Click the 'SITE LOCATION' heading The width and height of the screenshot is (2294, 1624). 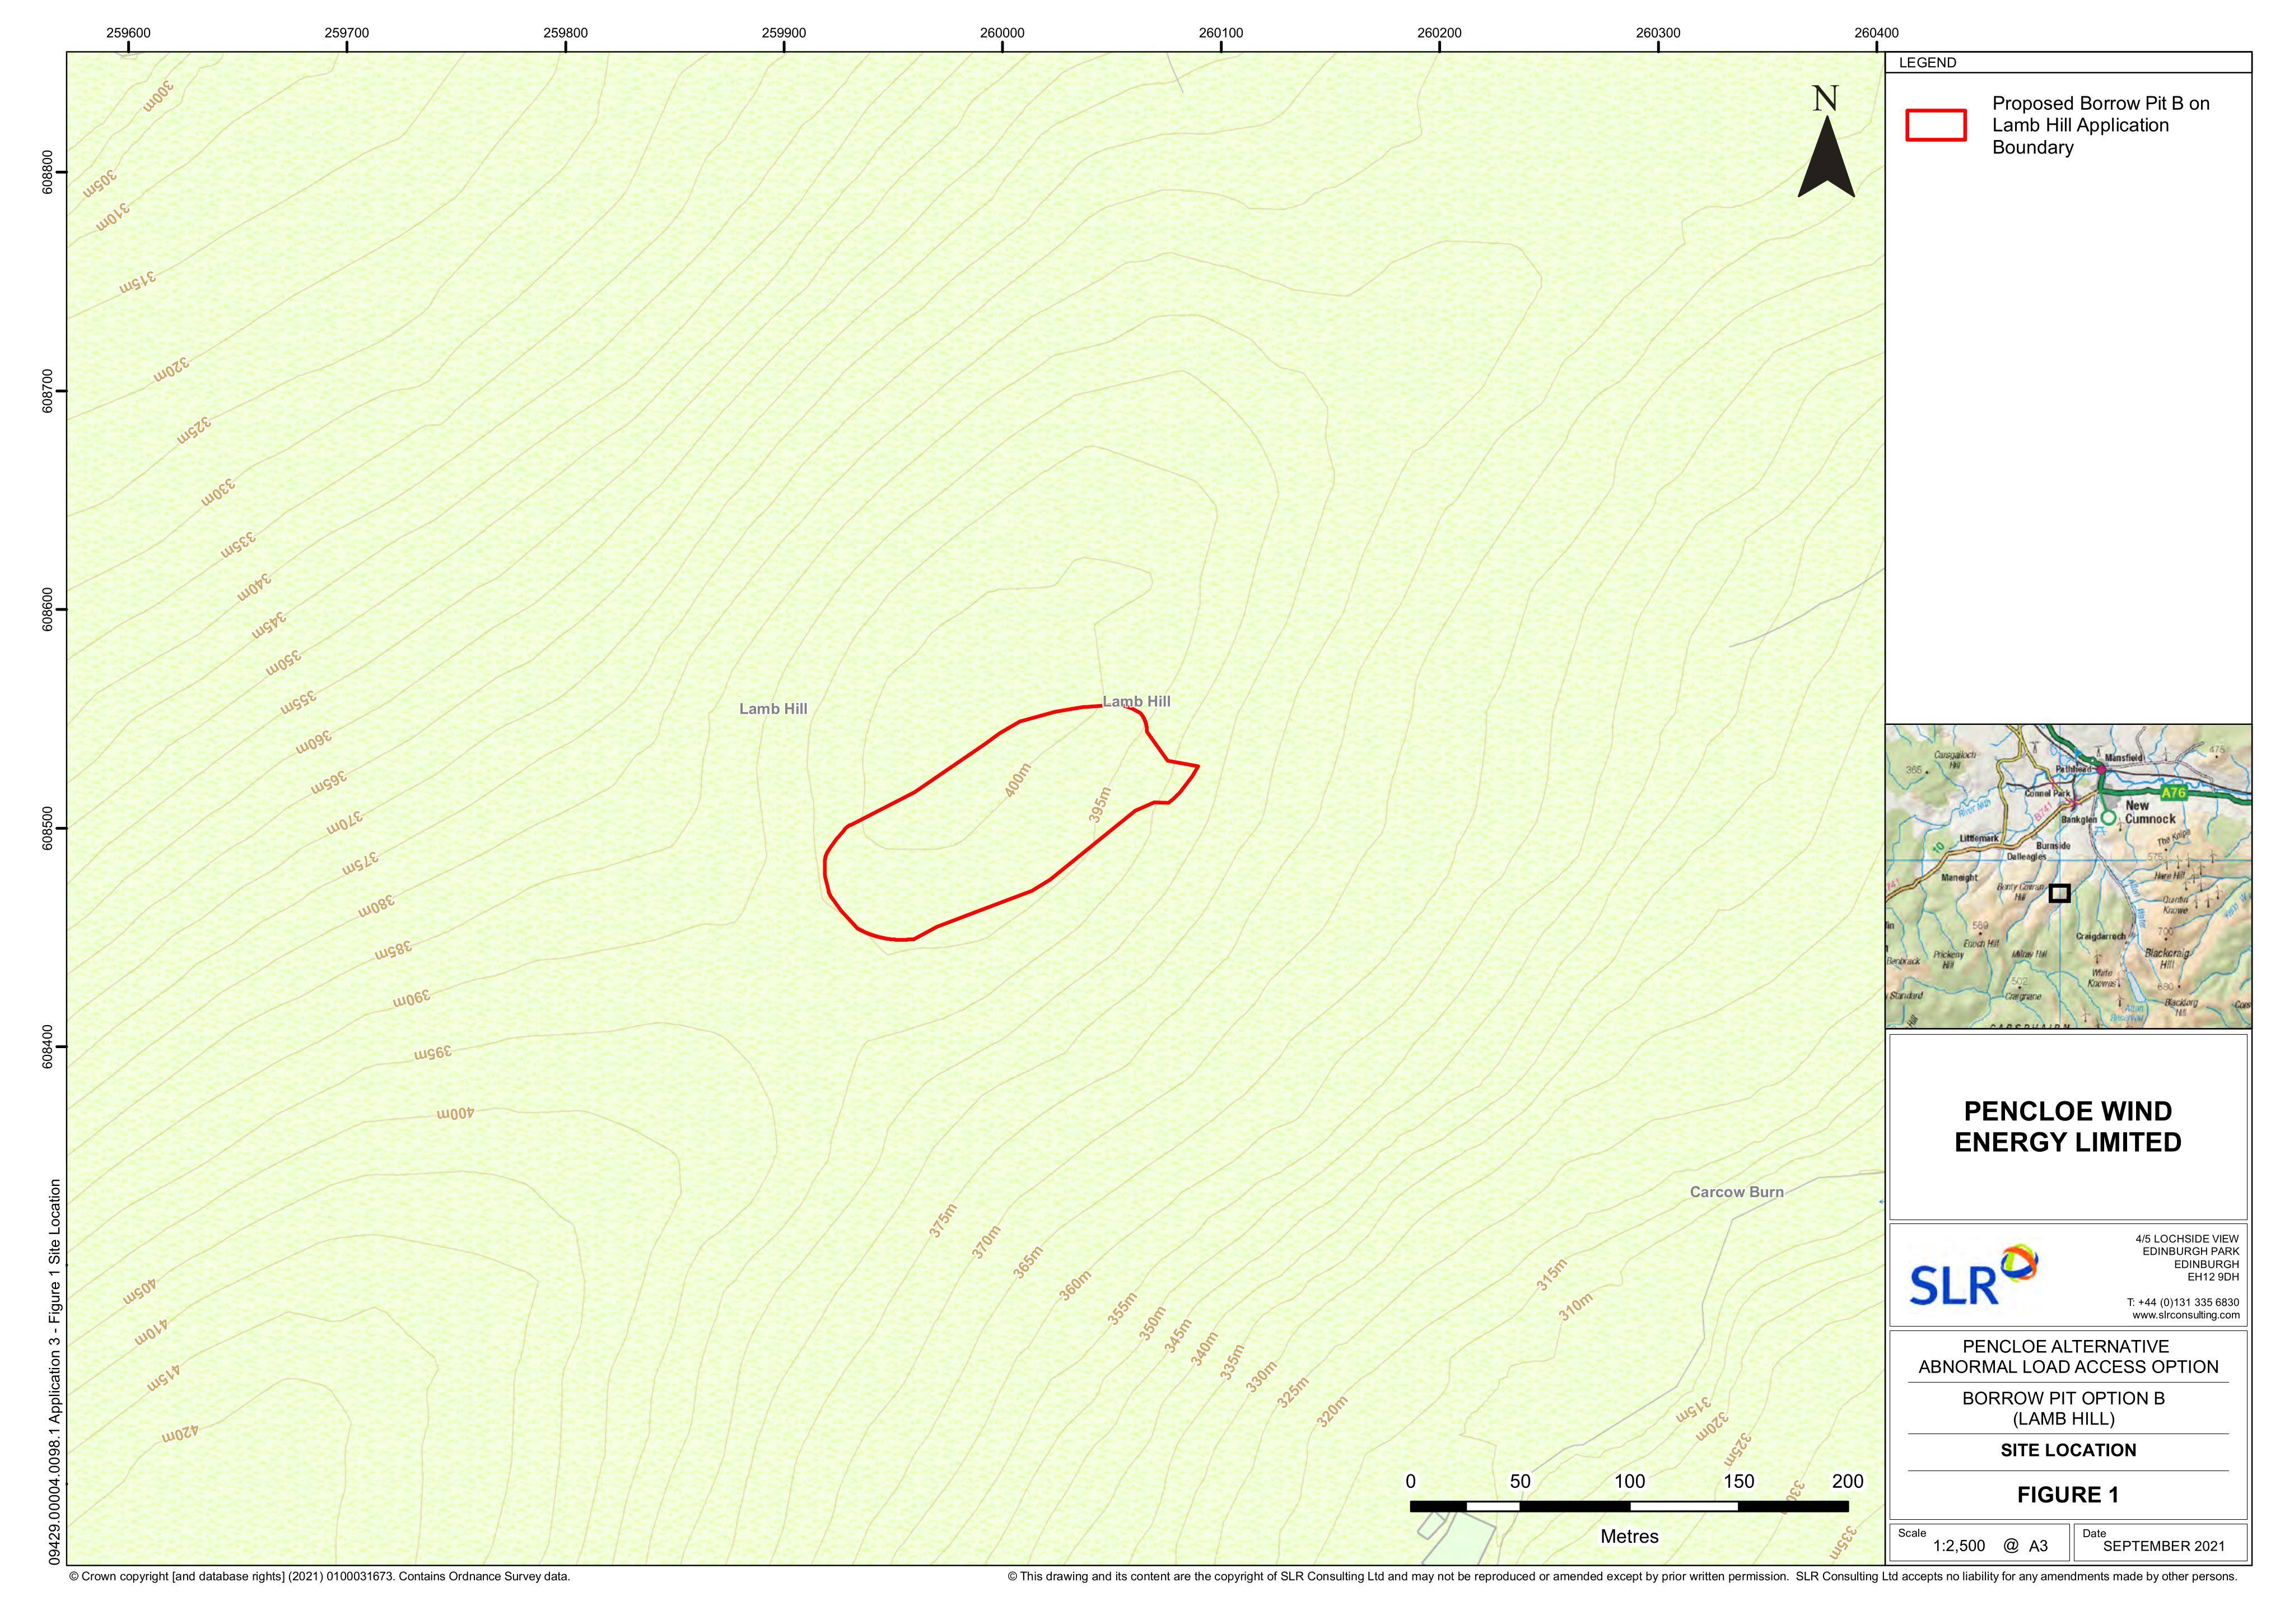tap(2068, 1450)
